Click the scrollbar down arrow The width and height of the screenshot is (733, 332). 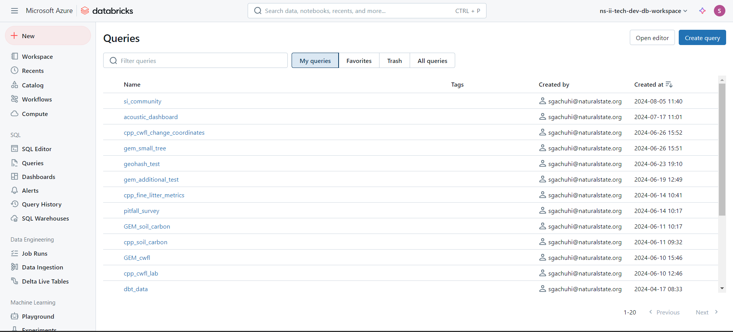[x=722, y=288]
